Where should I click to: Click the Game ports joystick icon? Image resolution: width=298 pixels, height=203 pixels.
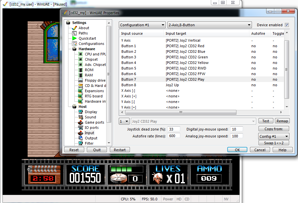pos(81,122)
